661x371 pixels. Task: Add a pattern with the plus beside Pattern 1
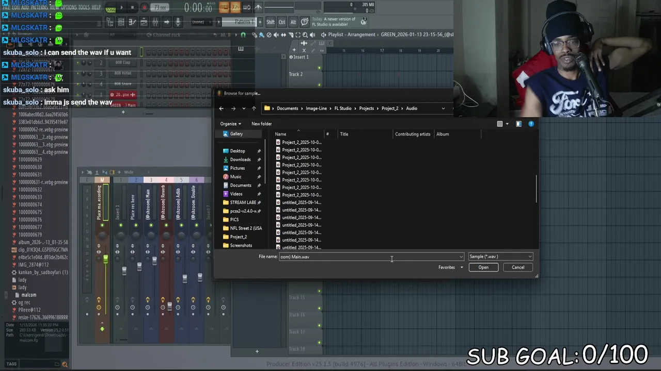point(260,22)
